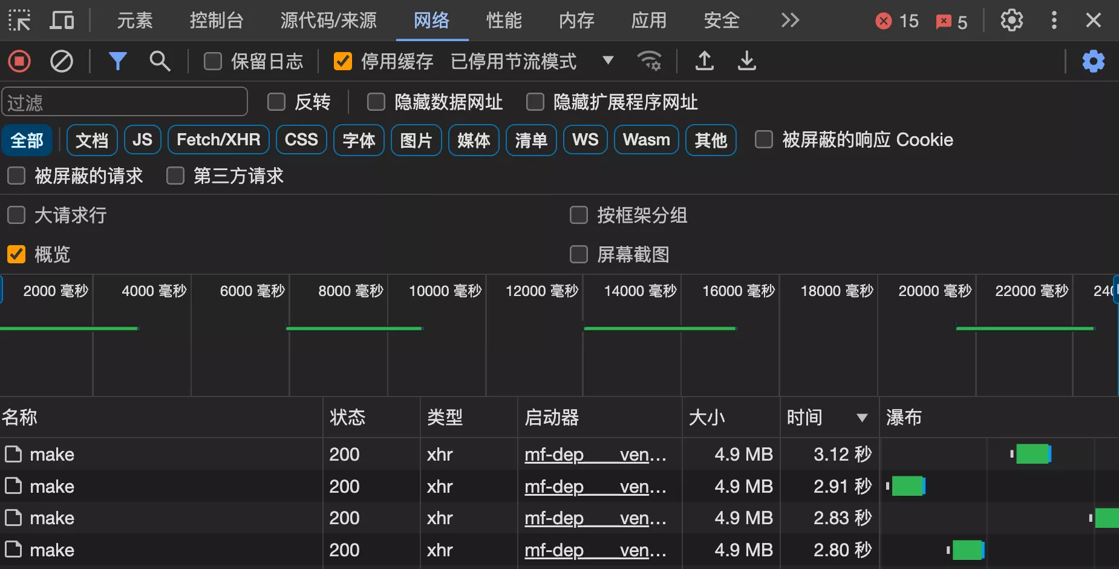Toggle the device toolbar icon
This screenshot has width=1119, height=569.
(x=62, y=21)
